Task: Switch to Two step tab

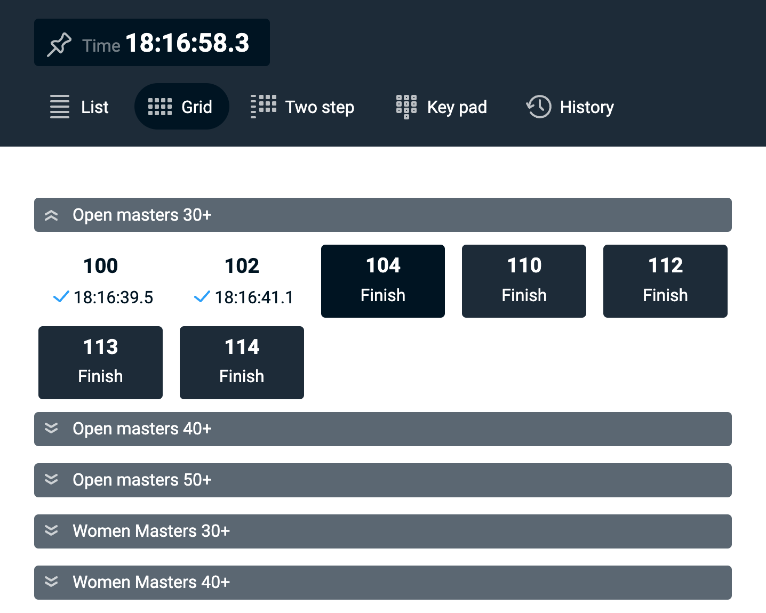Action: tap(319, 107)
